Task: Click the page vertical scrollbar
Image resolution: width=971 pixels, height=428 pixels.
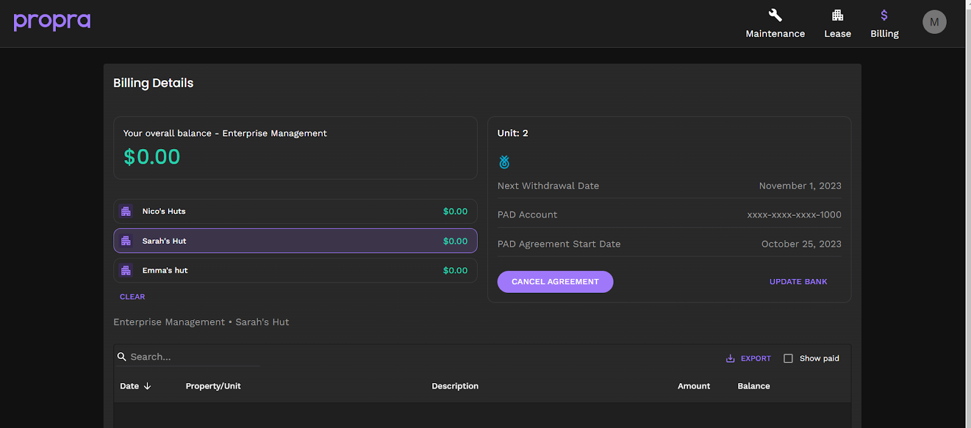Action: click(968, 214)
